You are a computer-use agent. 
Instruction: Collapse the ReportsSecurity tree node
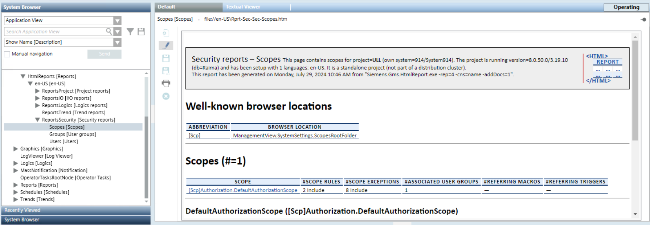(37, 120)
